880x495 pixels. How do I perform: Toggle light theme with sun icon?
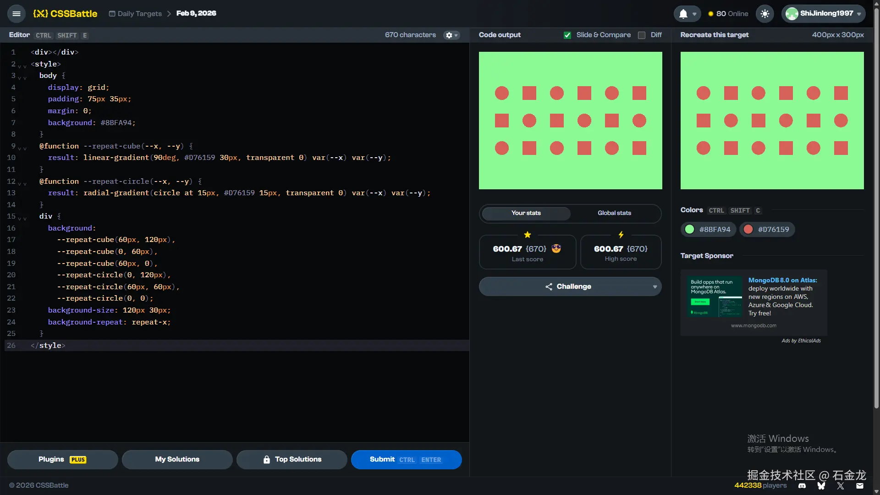(764, 14)
